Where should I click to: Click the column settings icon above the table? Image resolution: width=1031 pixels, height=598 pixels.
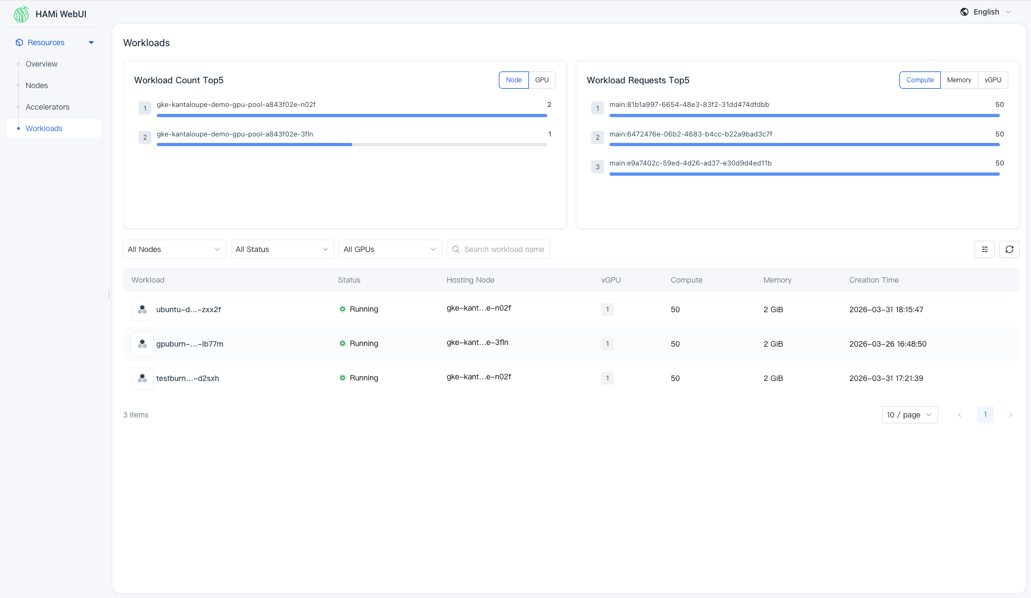984,249
